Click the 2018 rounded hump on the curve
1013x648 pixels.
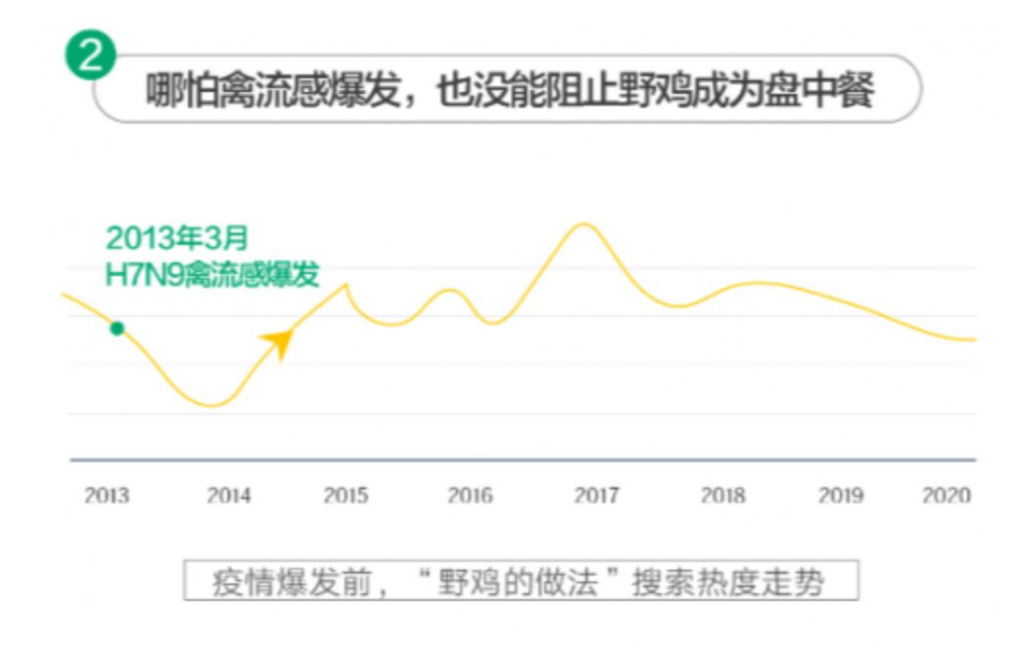tap(759, 284)
